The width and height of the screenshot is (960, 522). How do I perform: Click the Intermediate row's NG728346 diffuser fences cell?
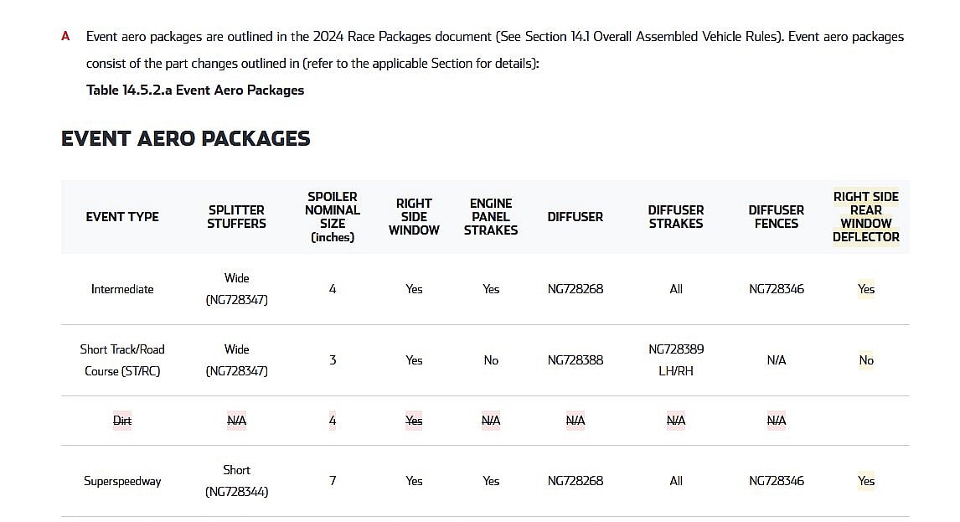point(776,289)
